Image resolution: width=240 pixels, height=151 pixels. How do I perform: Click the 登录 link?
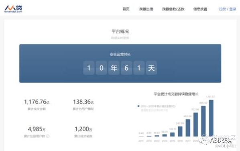pos(233,9)
